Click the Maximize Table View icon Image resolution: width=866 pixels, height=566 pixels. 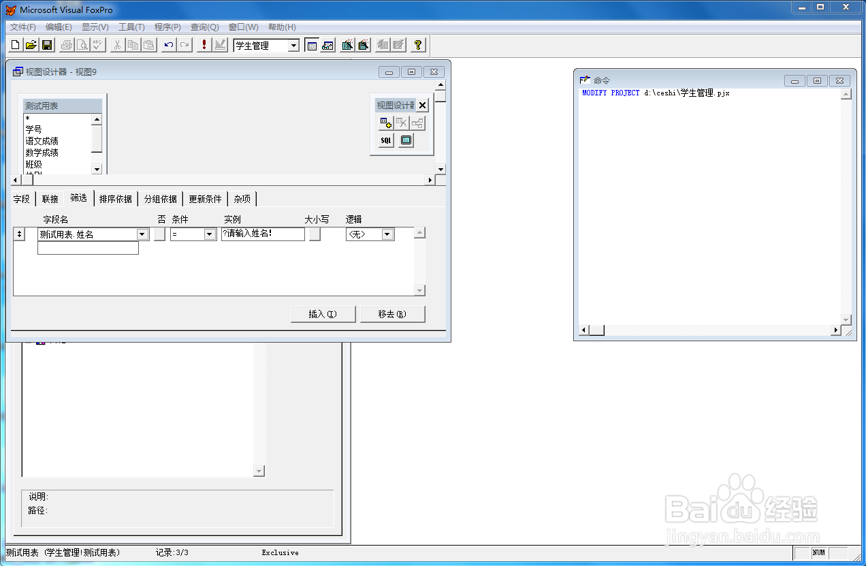point(406,140)
